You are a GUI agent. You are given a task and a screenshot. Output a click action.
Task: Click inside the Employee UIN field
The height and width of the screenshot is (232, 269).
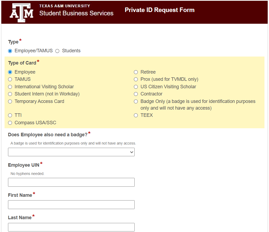tap(71, 182)
